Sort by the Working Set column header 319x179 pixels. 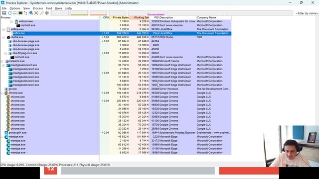(x=140, y=18)
